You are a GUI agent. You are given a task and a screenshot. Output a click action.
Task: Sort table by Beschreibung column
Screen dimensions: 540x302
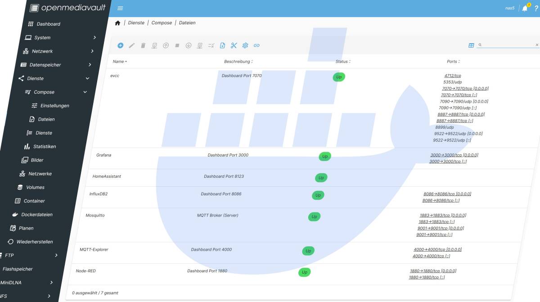pos(238,62)
